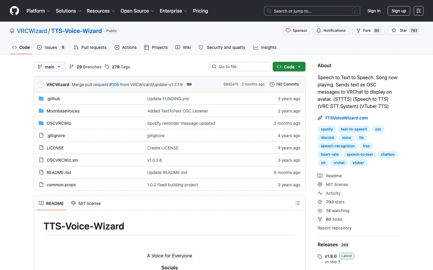Switch to the Wiki tab
Viewport: 433px width, 270px height.
point(183,47)
